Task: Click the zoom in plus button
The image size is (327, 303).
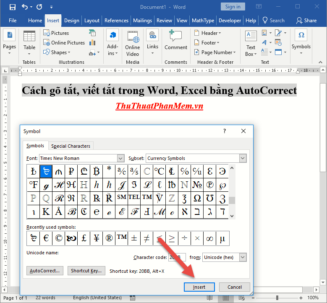Action: click(x=301, y=298)
